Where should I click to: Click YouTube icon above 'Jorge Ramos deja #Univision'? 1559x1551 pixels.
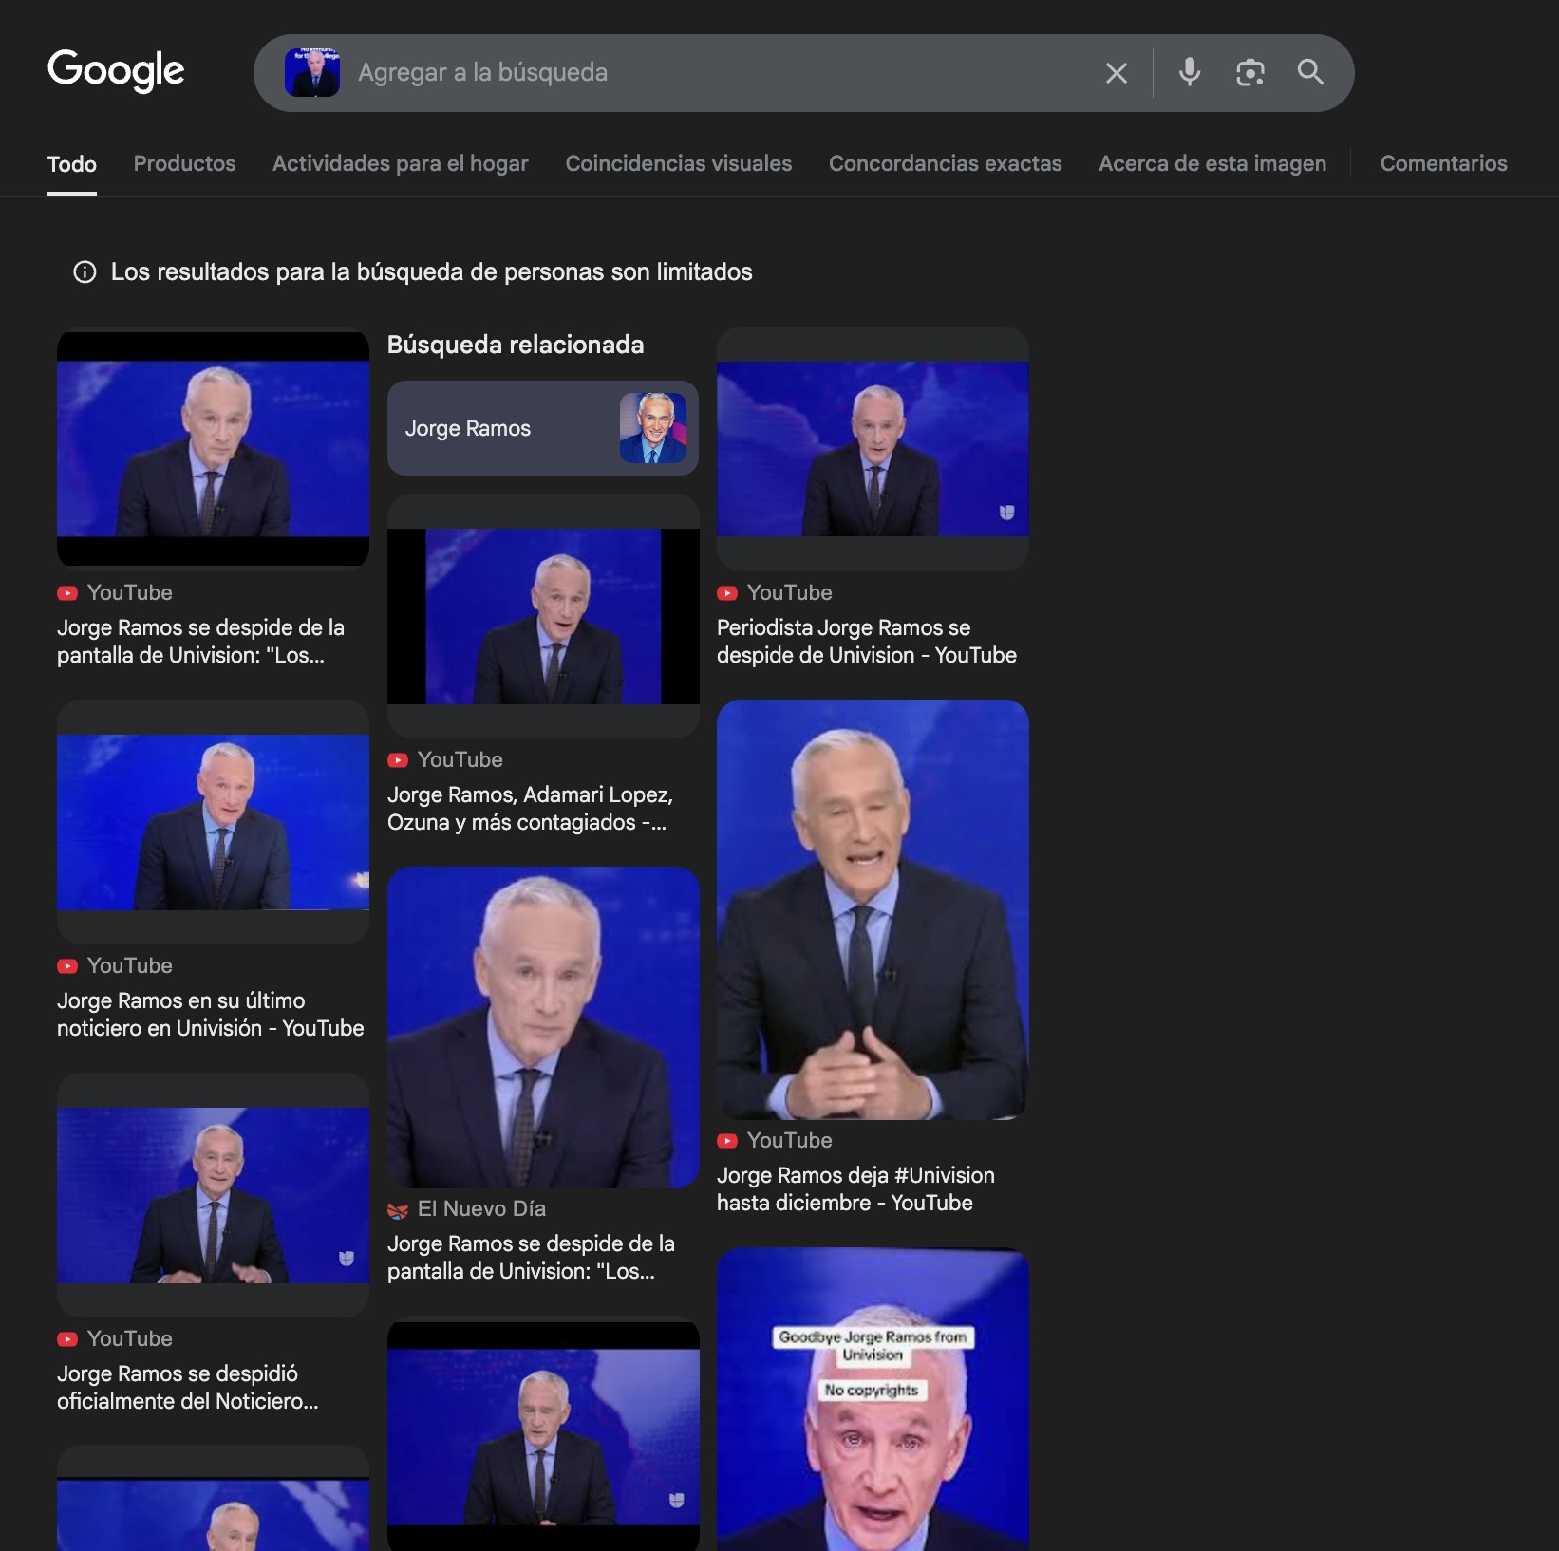click(x=727, y=1141)
